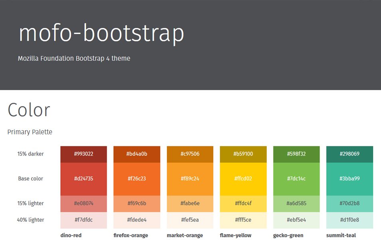Click the #b59100 dark yellow swatch
Viewport: 381px width, 240px height.
[x=243, y=154]
